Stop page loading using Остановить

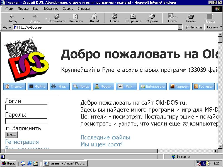pos(57,19)
